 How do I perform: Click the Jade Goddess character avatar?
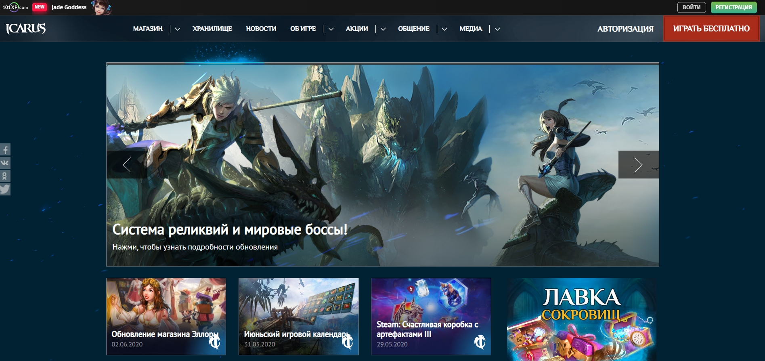(x=101, y=8)
